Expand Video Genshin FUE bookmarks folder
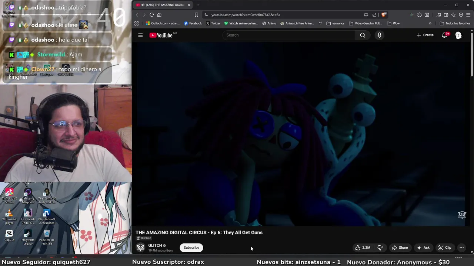This screenshot has width=474, height=266. point(365,23)
